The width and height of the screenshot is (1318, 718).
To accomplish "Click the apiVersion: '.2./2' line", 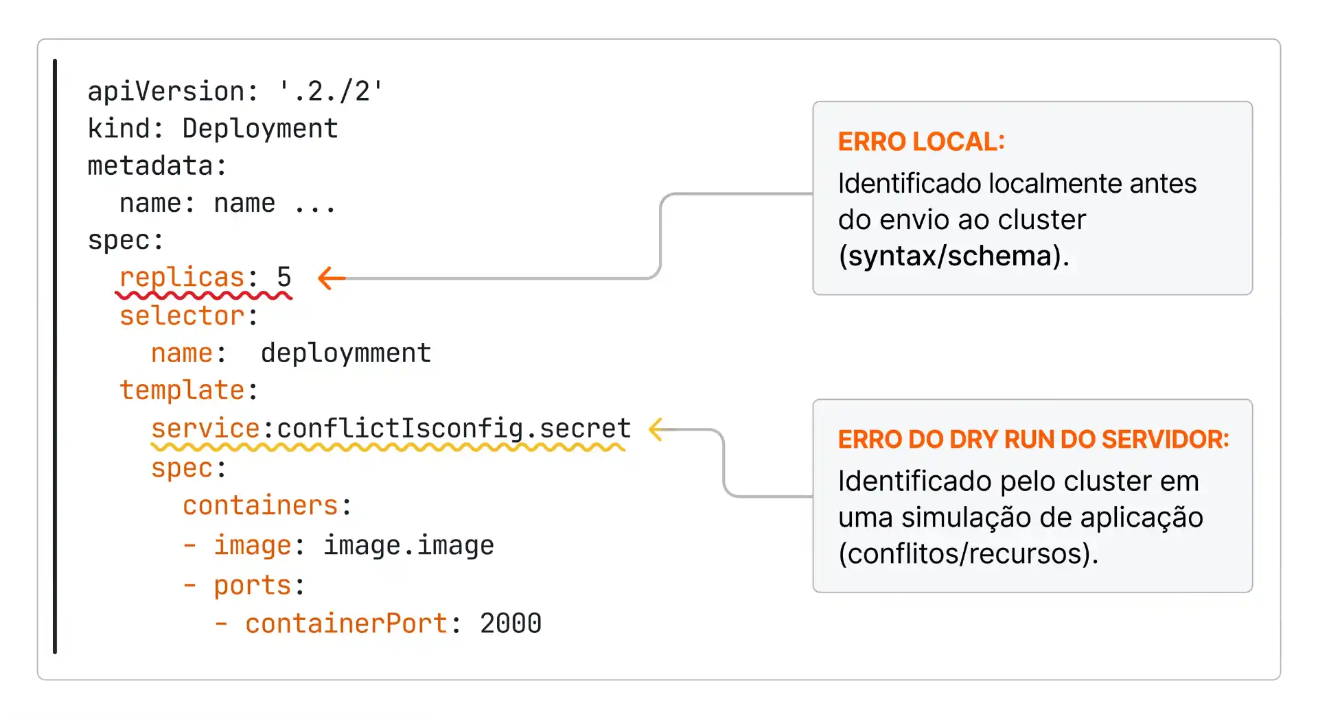I will pyautogui.click(x=235, y=91).
